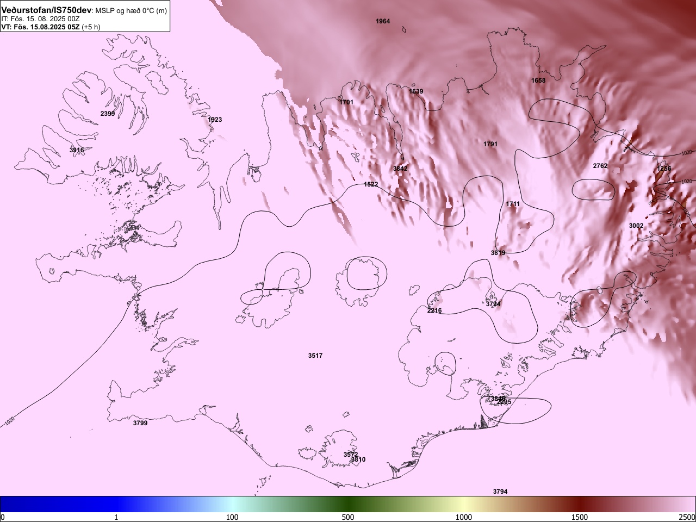Click the 1964 height value
Image resolution: width=696 pixels, height=522 pixels.
tap(383, 21)
